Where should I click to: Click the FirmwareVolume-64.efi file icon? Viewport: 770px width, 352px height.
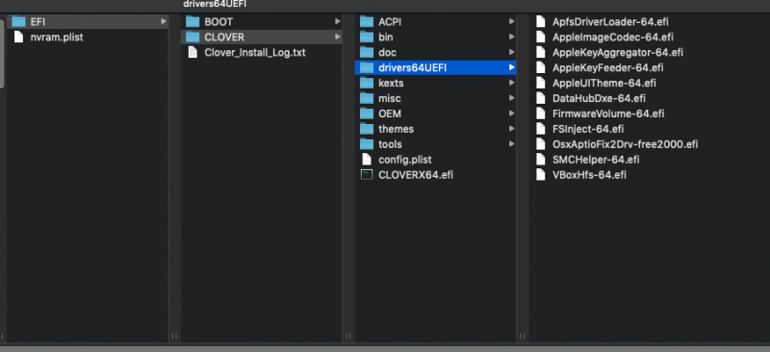pyautogui.click(x=541, y=113)
